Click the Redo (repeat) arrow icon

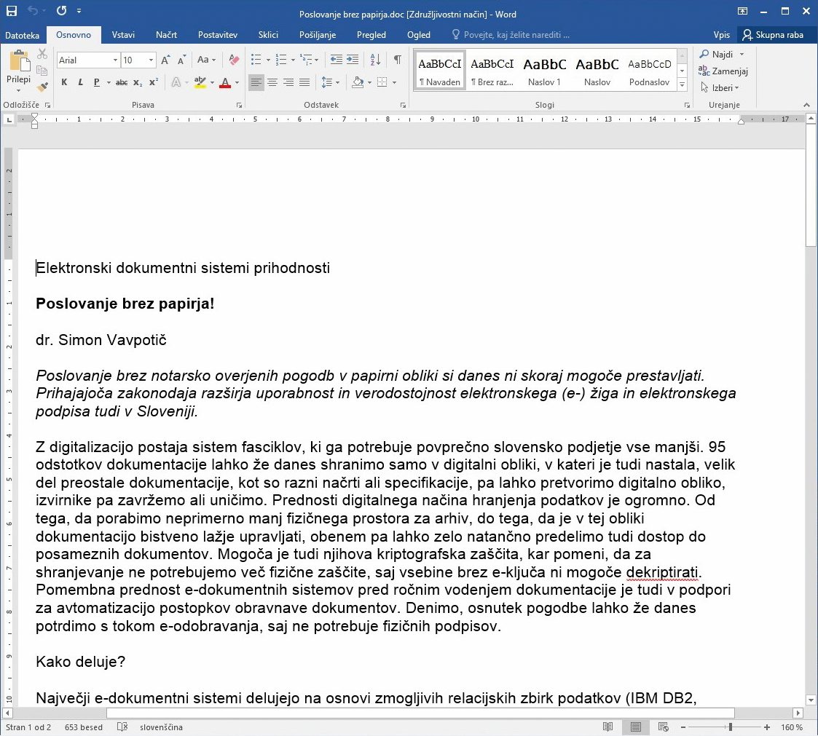click(62, 10)
